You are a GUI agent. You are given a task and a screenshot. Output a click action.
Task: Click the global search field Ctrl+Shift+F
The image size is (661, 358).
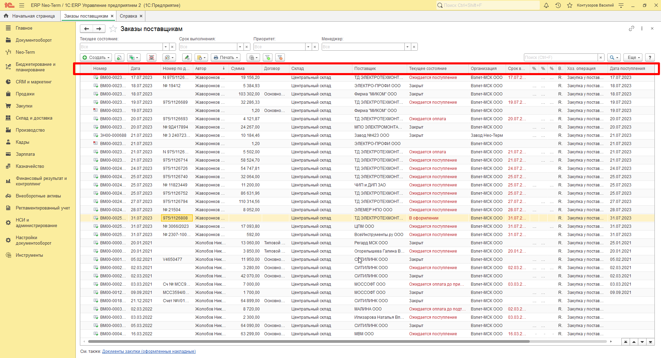pos(488,5)
